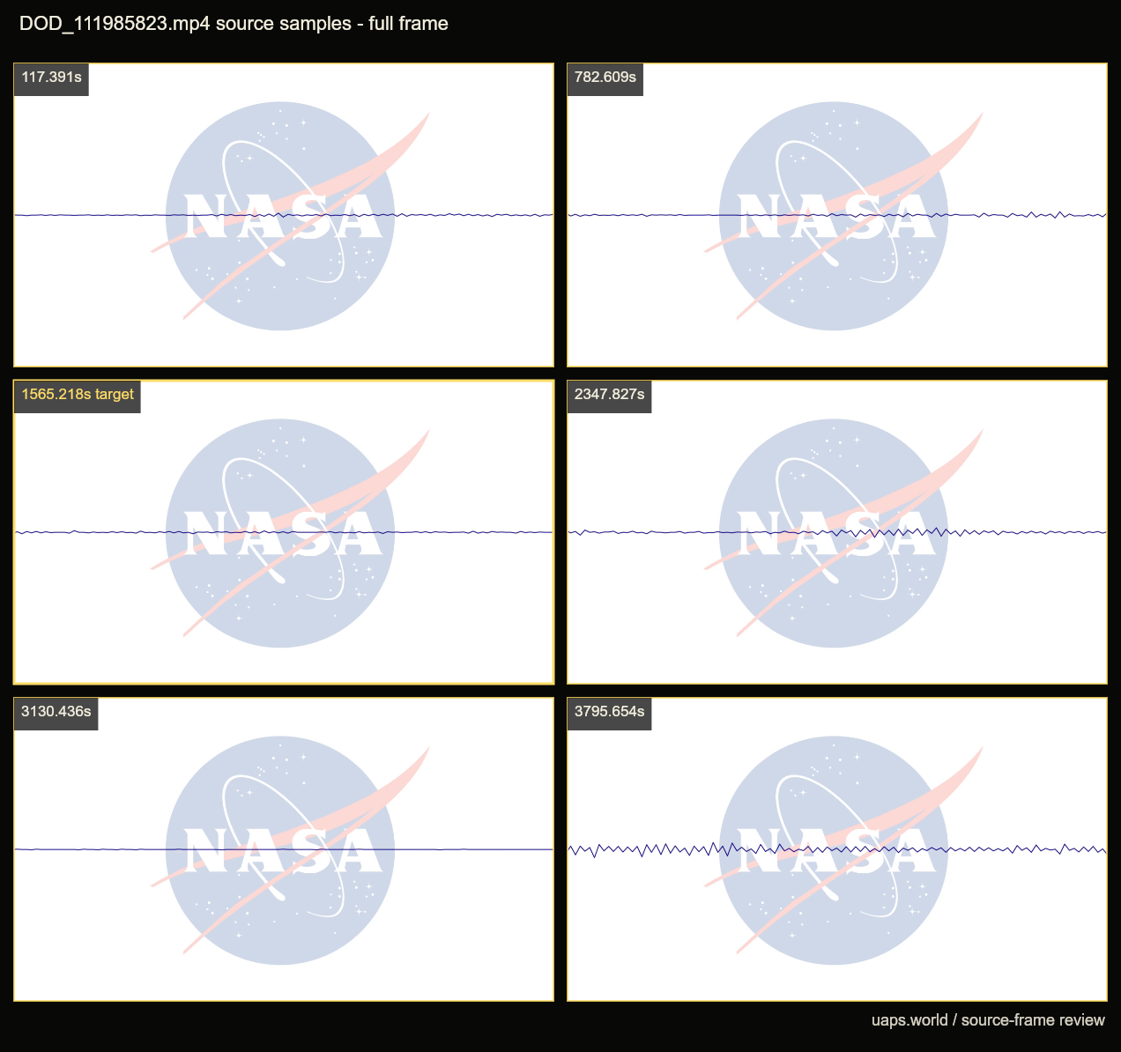Click the 3795.654s timestamp label
The image size is (1121, 1052).
pyautogui.click(x=610, y=712)
